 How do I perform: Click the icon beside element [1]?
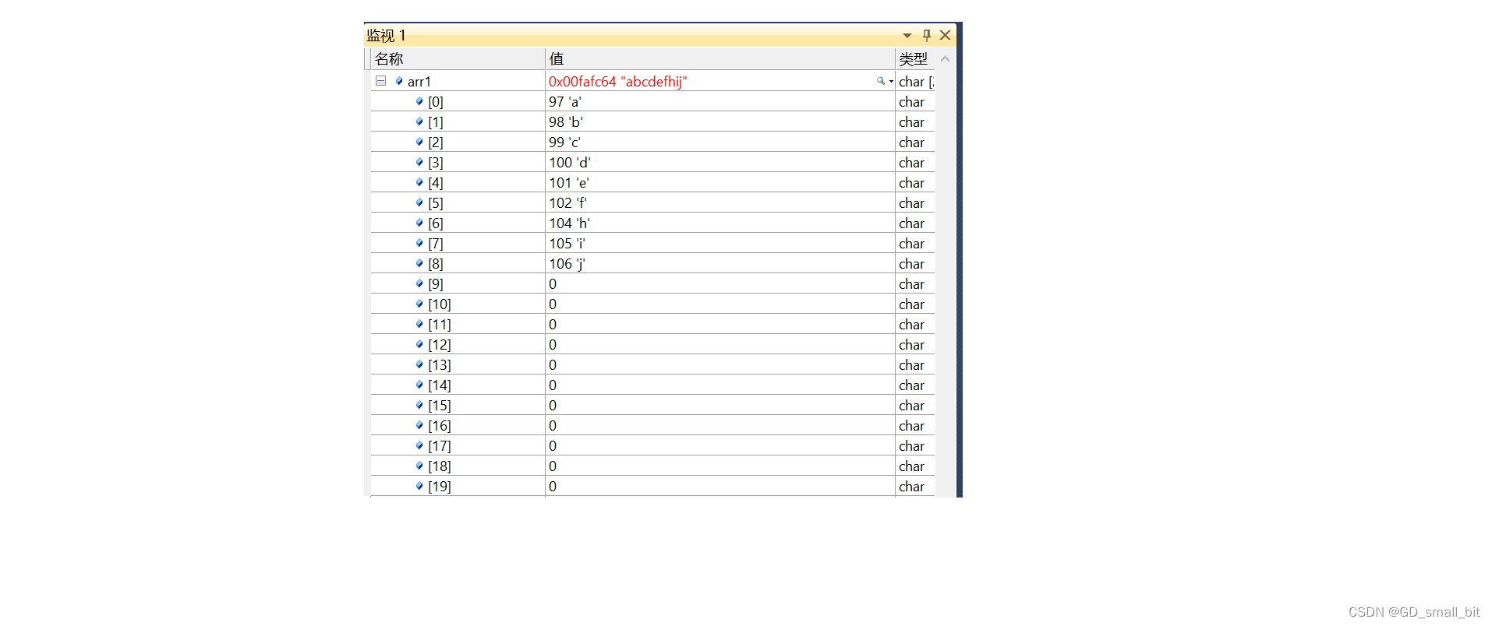point(419,121)
